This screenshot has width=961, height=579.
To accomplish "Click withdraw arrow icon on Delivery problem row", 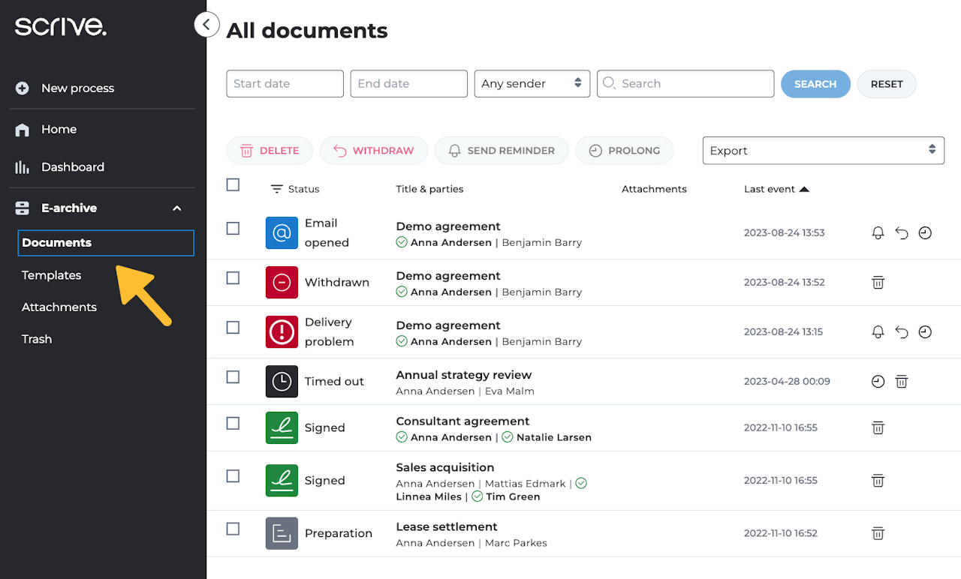I will point(902,332).
